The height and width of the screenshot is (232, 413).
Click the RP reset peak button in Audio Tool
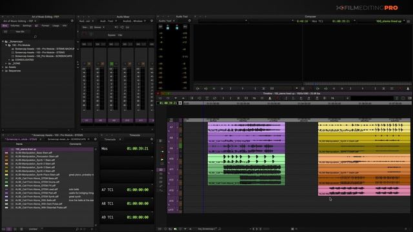click(x=161, y=26)
